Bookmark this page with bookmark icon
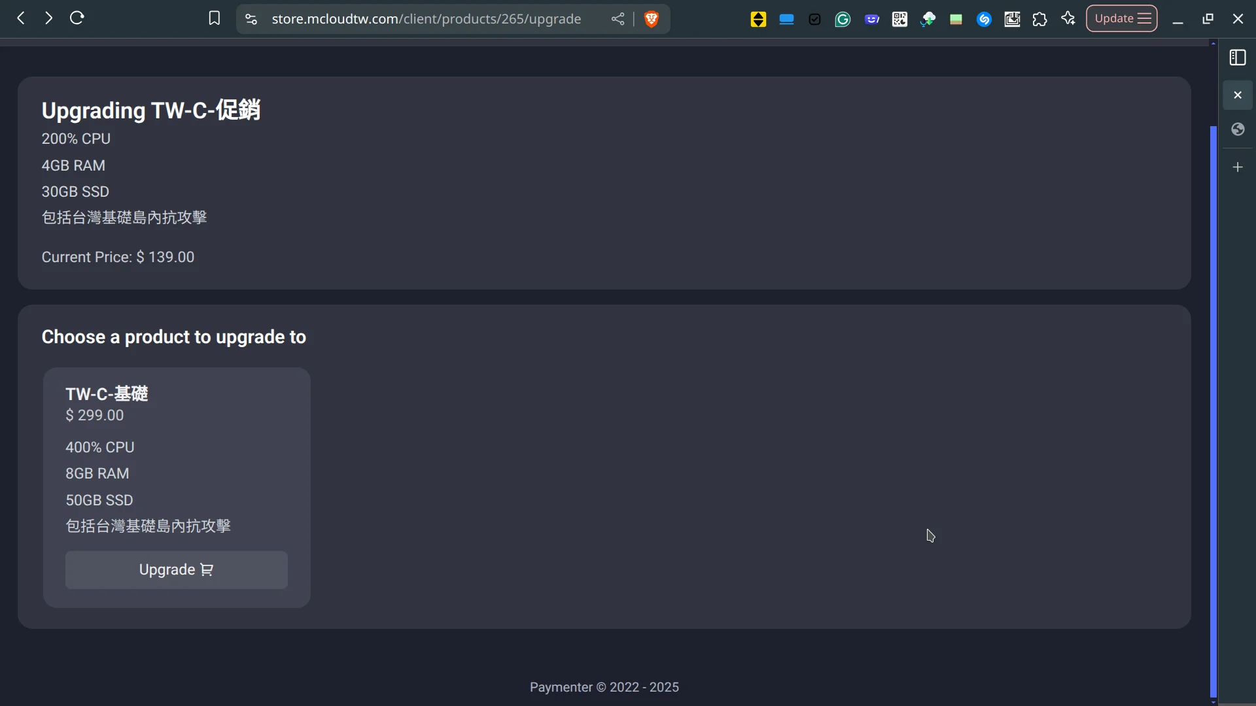 point(214,19)
